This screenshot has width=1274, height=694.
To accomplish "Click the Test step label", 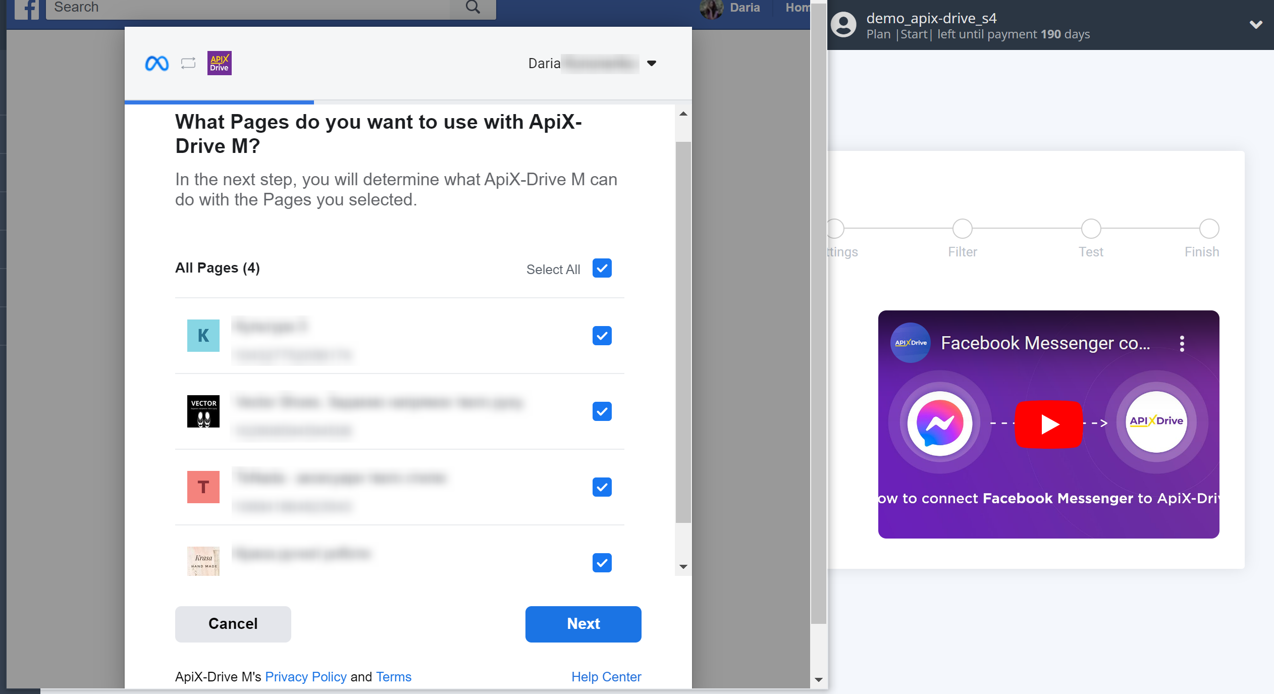I will [x=1091, y=252].
